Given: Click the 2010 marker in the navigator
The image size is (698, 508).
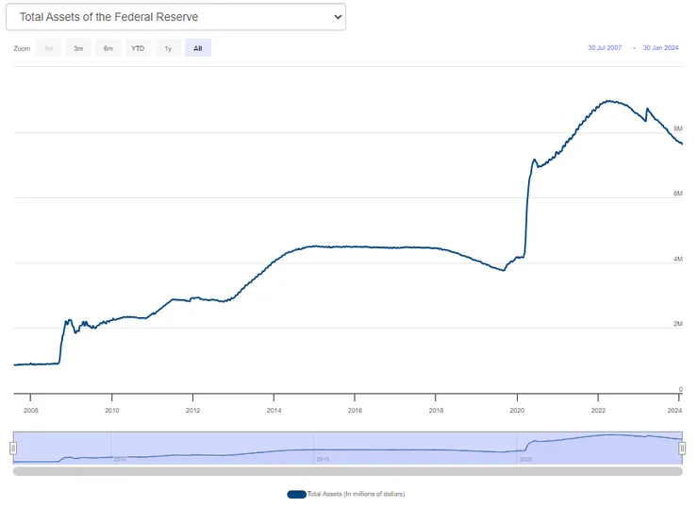Looking at the screenshot, I should point(120,459).
